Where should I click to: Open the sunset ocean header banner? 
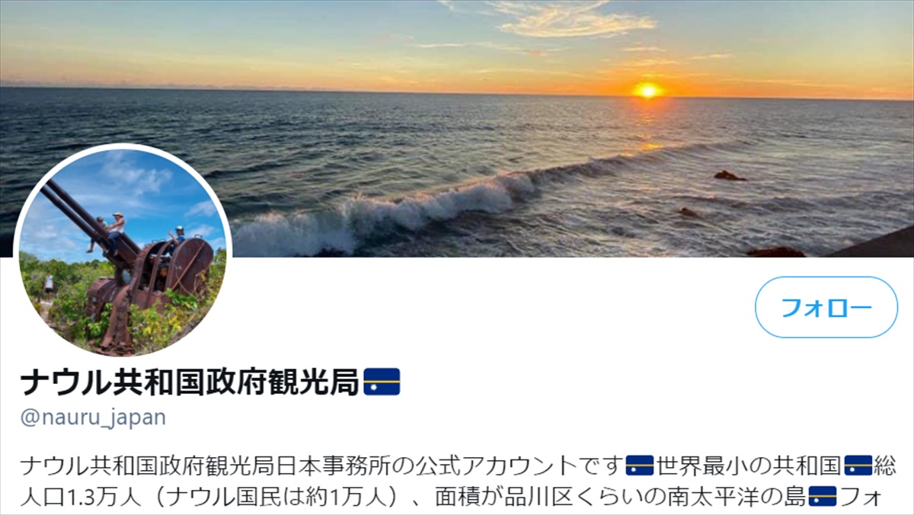(x=457, y=128)
